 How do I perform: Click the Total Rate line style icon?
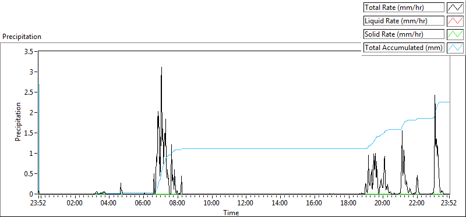click(455, 7)
